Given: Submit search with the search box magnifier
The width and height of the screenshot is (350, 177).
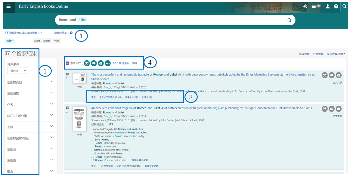Looking at the screenshot, I should 290,20.
